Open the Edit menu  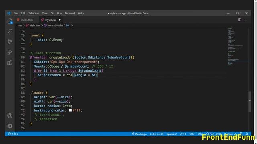coord(23,13)
